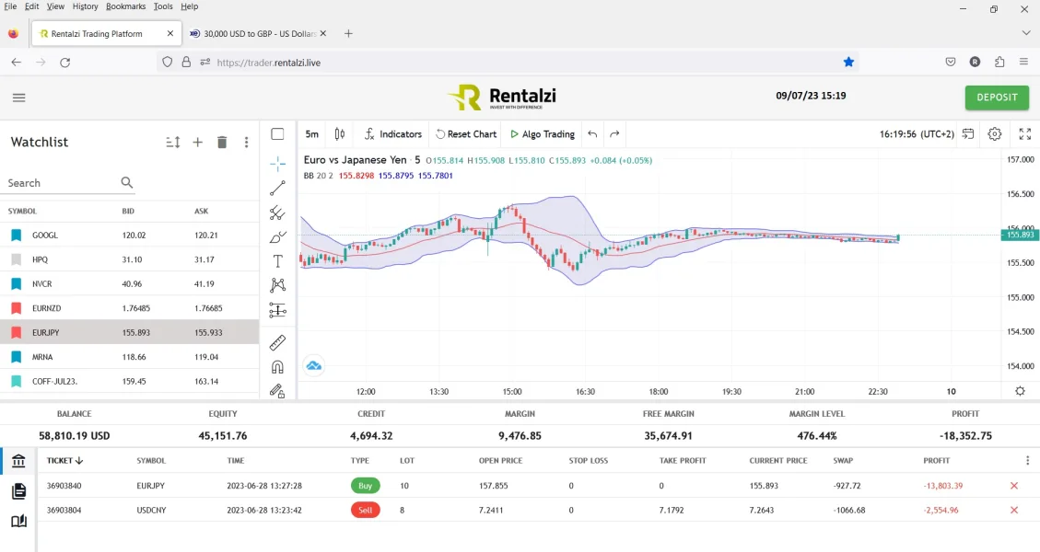Pick the text annotation tool
The height and width of the screenshot is (552, 1040).
pos(277,261)
